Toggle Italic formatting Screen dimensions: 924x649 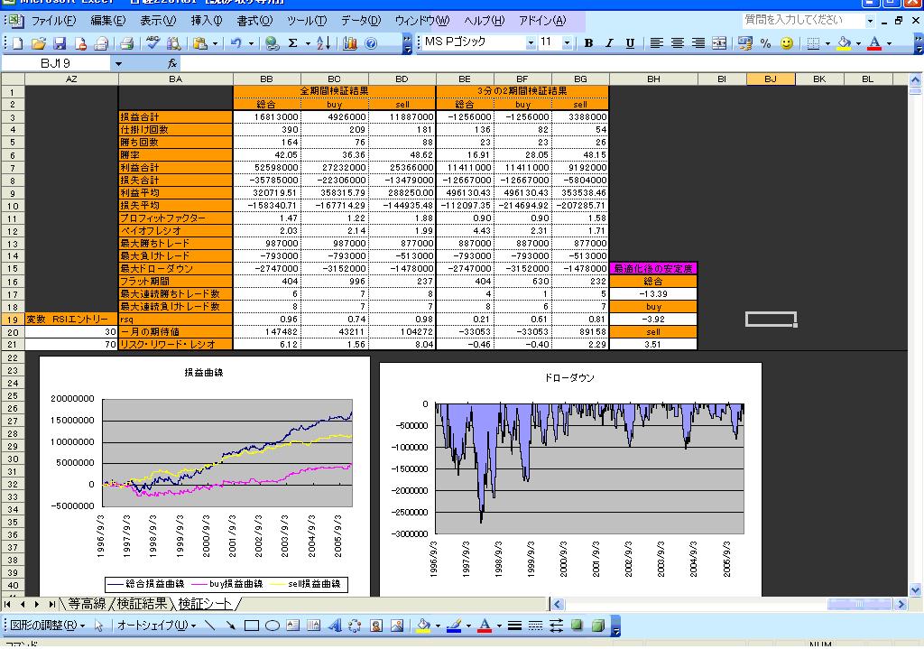point(609,42)
